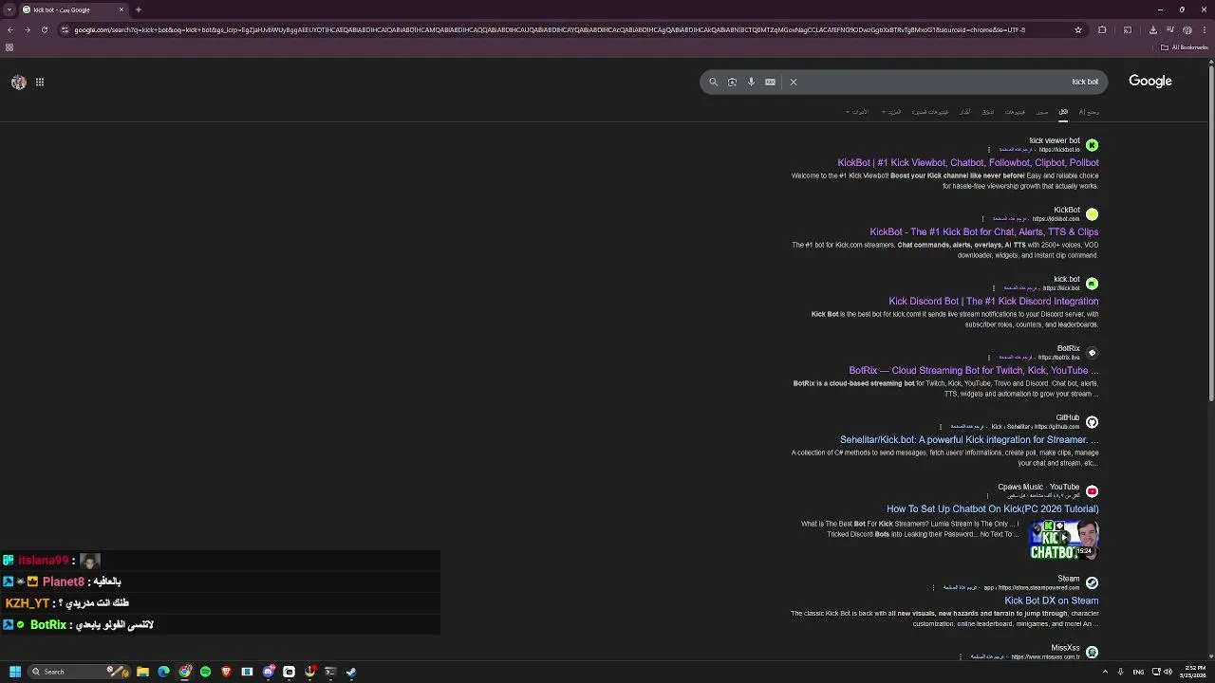Open Steam from the taskbar
Screen dimensions: 1215x683
(x=351, y=672)
